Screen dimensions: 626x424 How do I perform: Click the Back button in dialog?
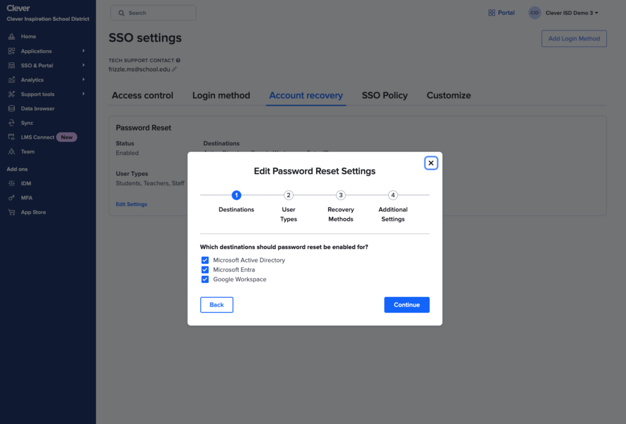click(x=216, y=305)
